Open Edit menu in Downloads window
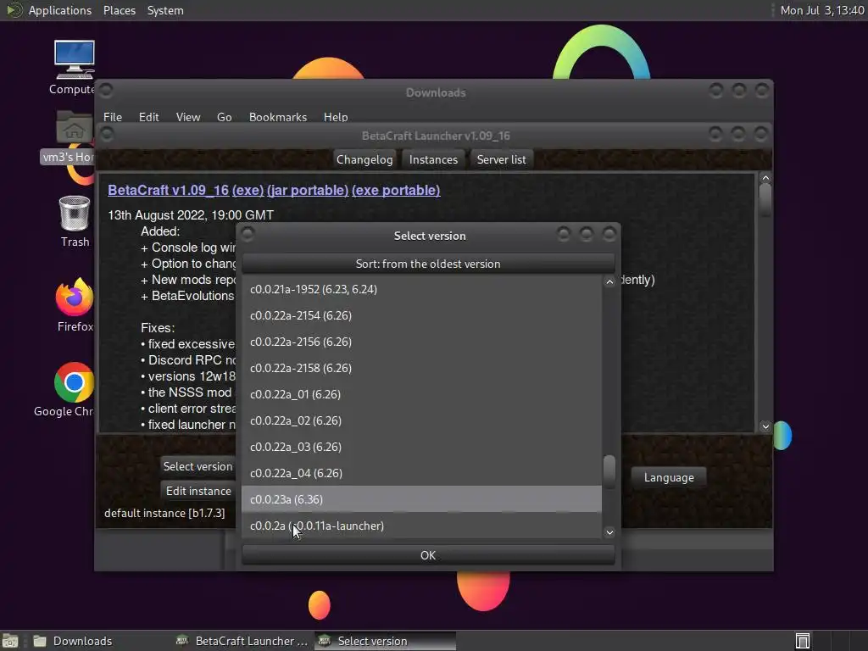 tap(148, 117)
